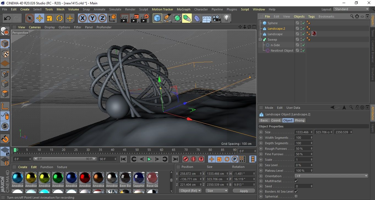Add a Cube primitive object
The height and width of the screenshot is (200, 375).
(x=157, y=18)
